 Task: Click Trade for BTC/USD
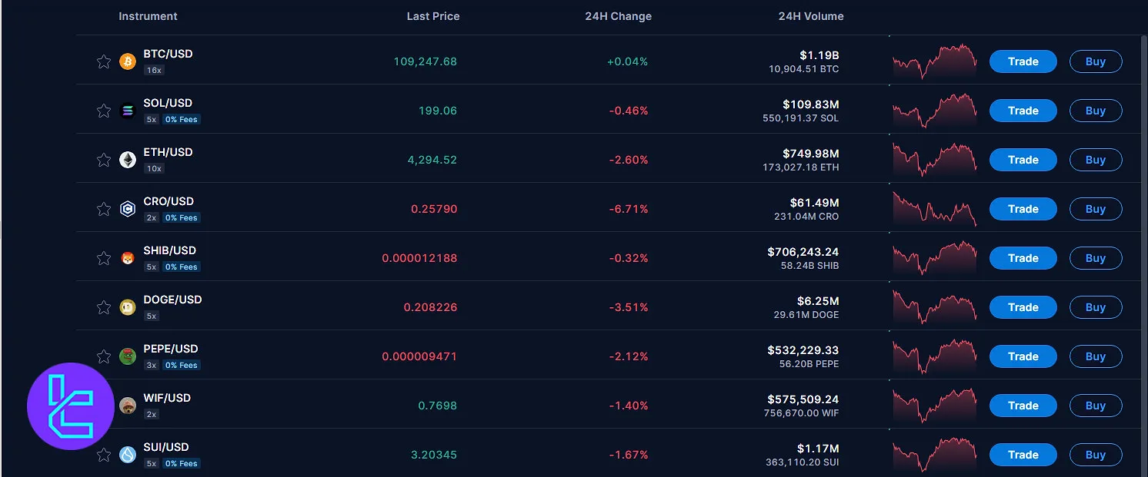tap(1023, 61)
